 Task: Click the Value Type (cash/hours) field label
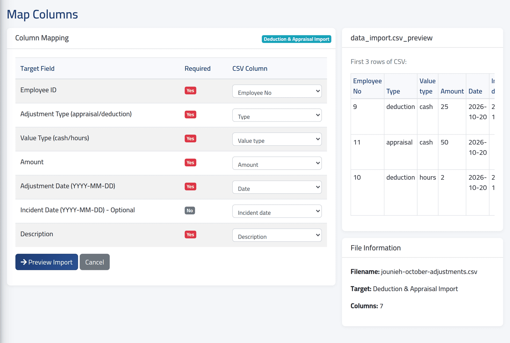(55, 138)
